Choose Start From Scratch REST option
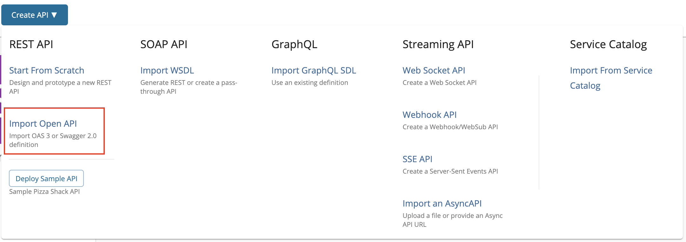This screenshot has height=242, width=686. click(x=47, y=70)
